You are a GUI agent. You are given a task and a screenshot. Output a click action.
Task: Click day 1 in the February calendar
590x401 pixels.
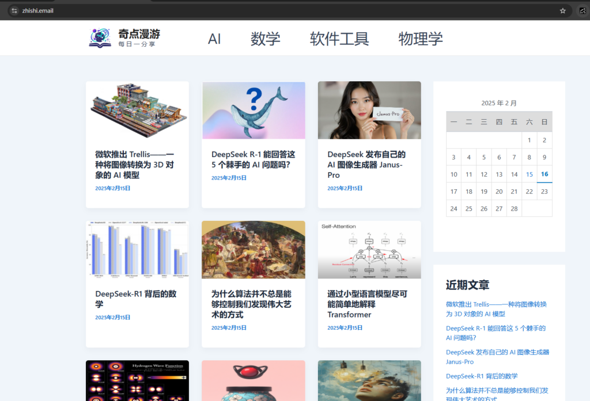click(530, 140)
